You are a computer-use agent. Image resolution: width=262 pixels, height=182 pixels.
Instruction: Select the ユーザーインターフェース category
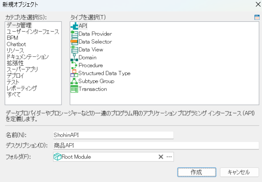(x=33, y=32)
